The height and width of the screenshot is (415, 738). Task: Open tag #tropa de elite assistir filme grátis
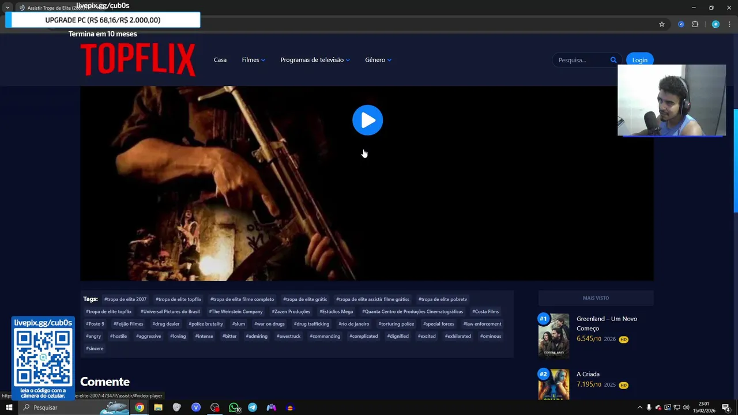pos(372,299)
